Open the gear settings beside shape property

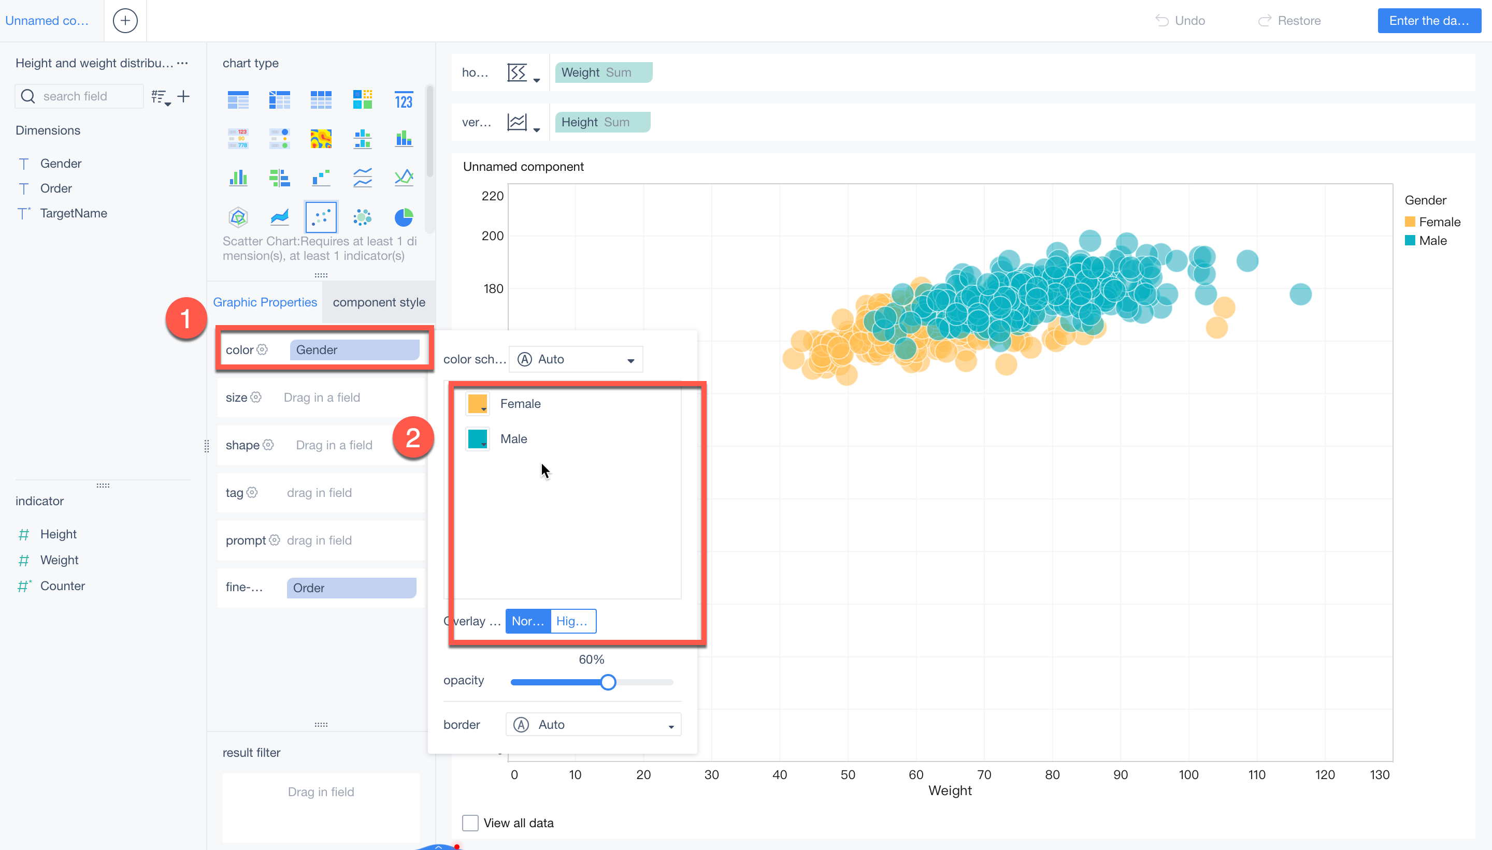[x=268, y=444]
